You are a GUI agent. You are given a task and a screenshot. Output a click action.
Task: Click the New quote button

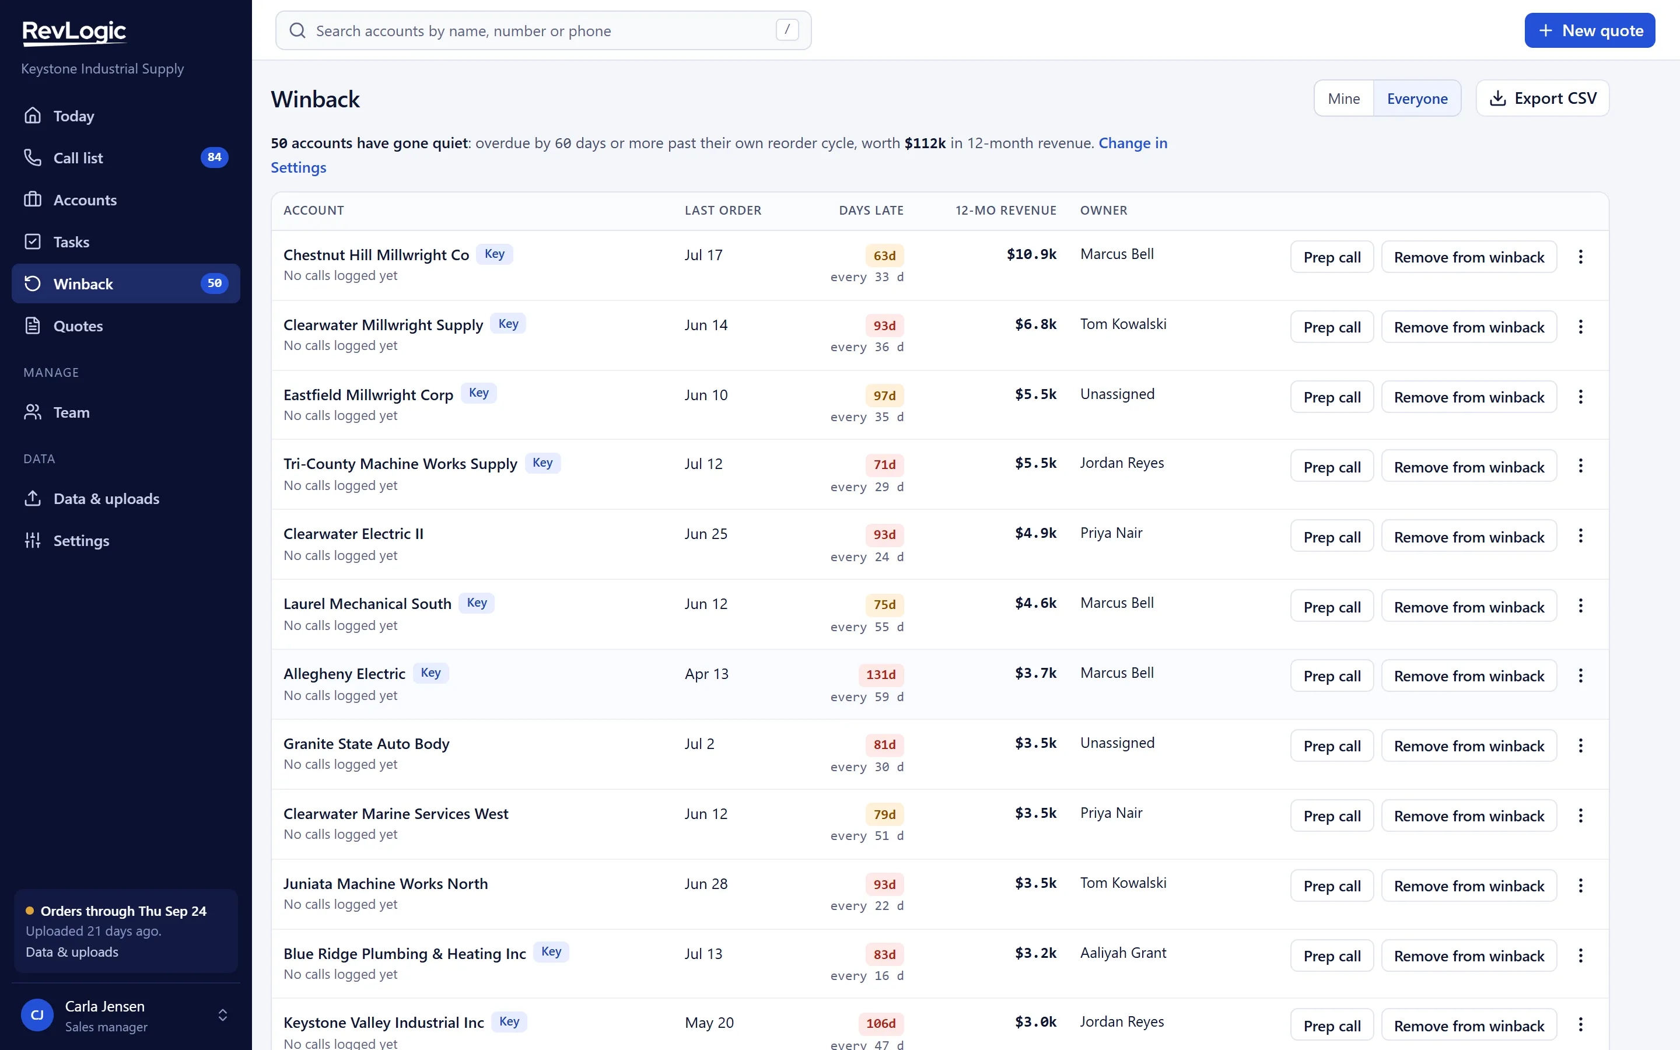coord(1590,30)
